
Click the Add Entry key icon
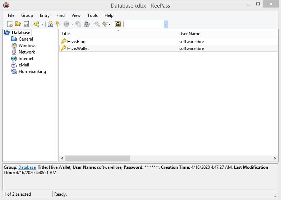point(36,24)
